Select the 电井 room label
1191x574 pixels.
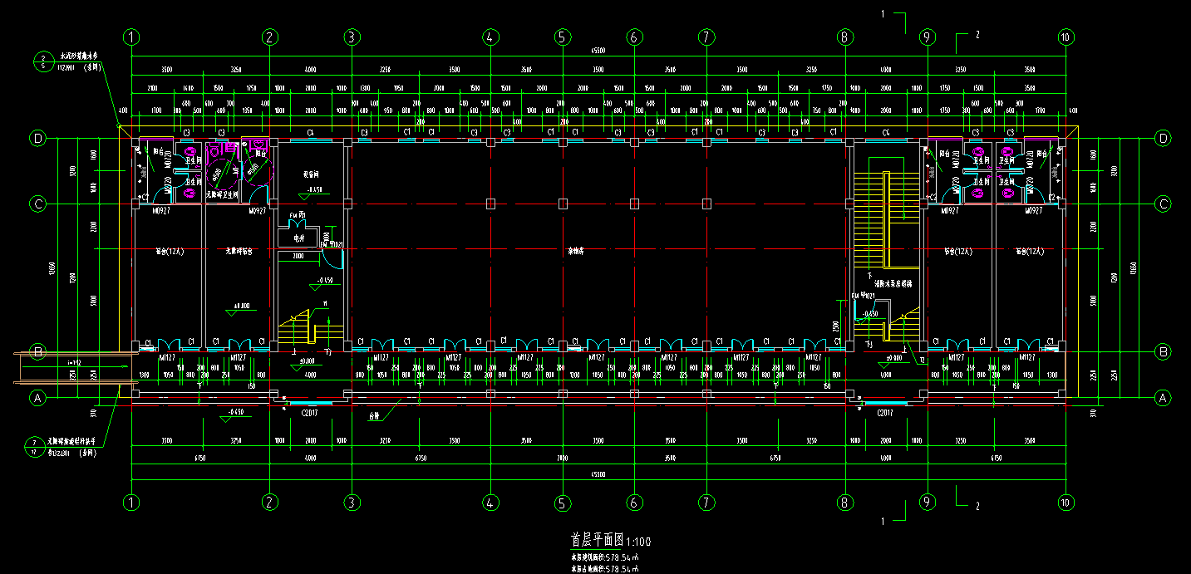point(298,238)
